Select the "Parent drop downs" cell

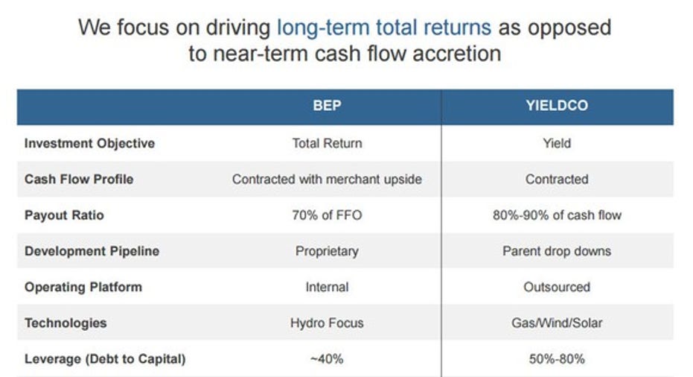click(x=557, y=251)
